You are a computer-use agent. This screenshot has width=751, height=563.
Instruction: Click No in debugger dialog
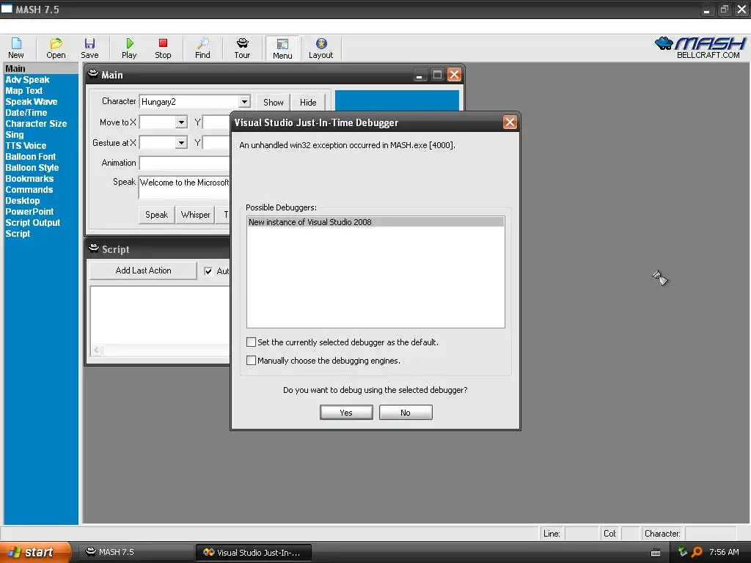(x=406, y=413)
